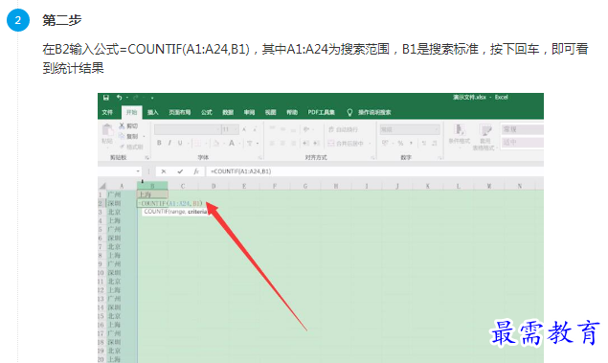Select the 常规 cell style swatch
The height and width of the screenshot is (363, 608).
tap(523, 129)
